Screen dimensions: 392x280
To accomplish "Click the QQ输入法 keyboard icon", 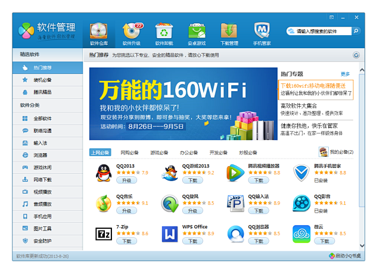I will 235,204.
